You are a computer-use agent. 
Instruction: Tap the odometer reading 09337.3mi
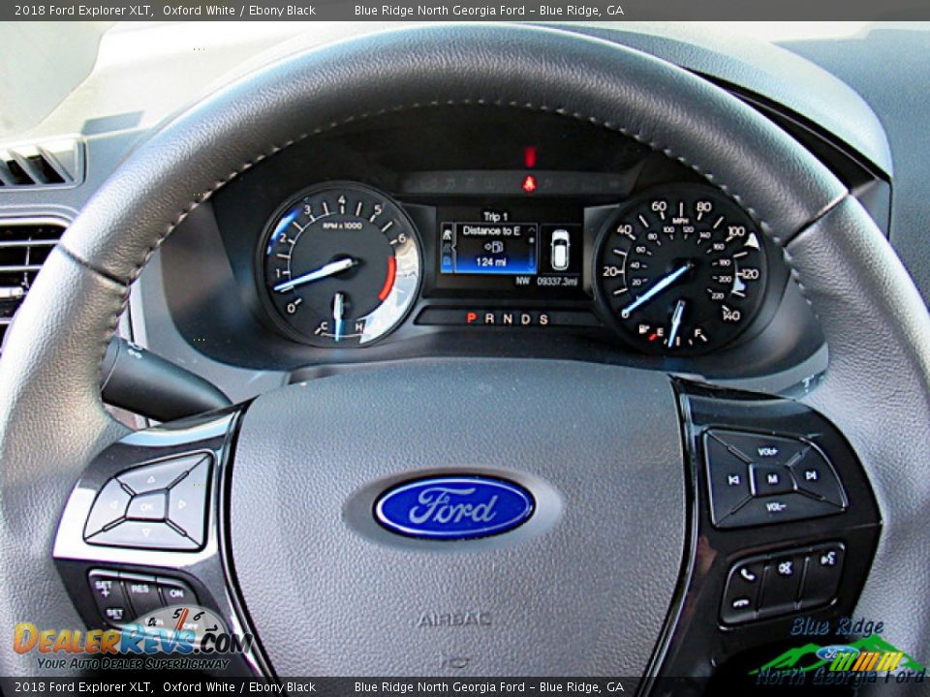(x=558, y=282)
